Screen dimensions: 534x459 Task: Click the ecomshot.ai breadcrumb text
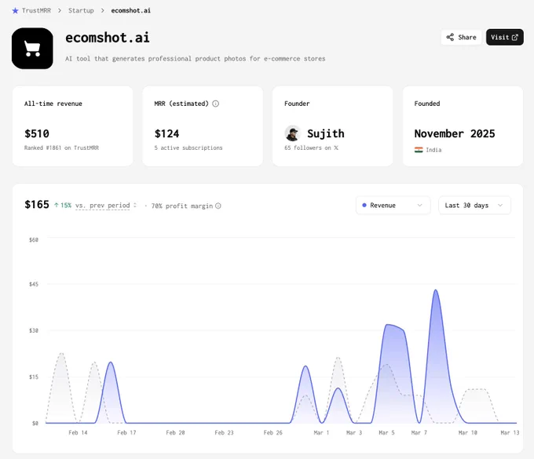[131, 10]
